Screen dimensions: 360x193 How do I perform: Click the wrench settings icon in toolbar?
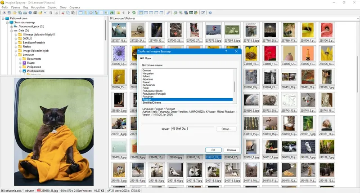[168, 13]
